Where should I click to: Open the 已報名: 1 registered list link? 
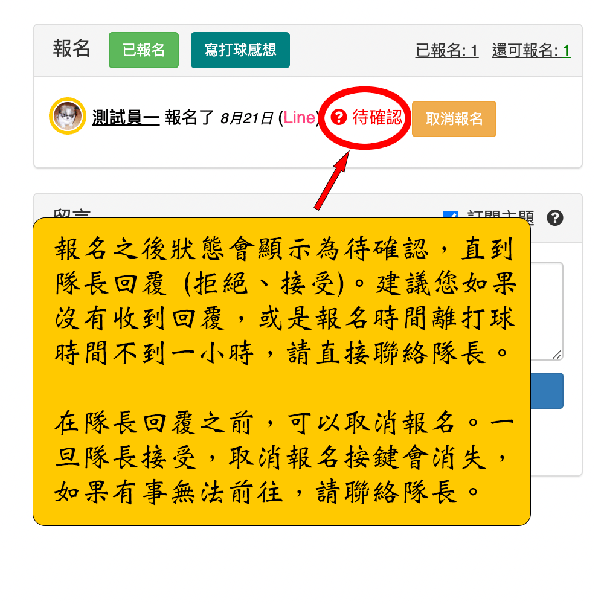click(x=447, y=51)
